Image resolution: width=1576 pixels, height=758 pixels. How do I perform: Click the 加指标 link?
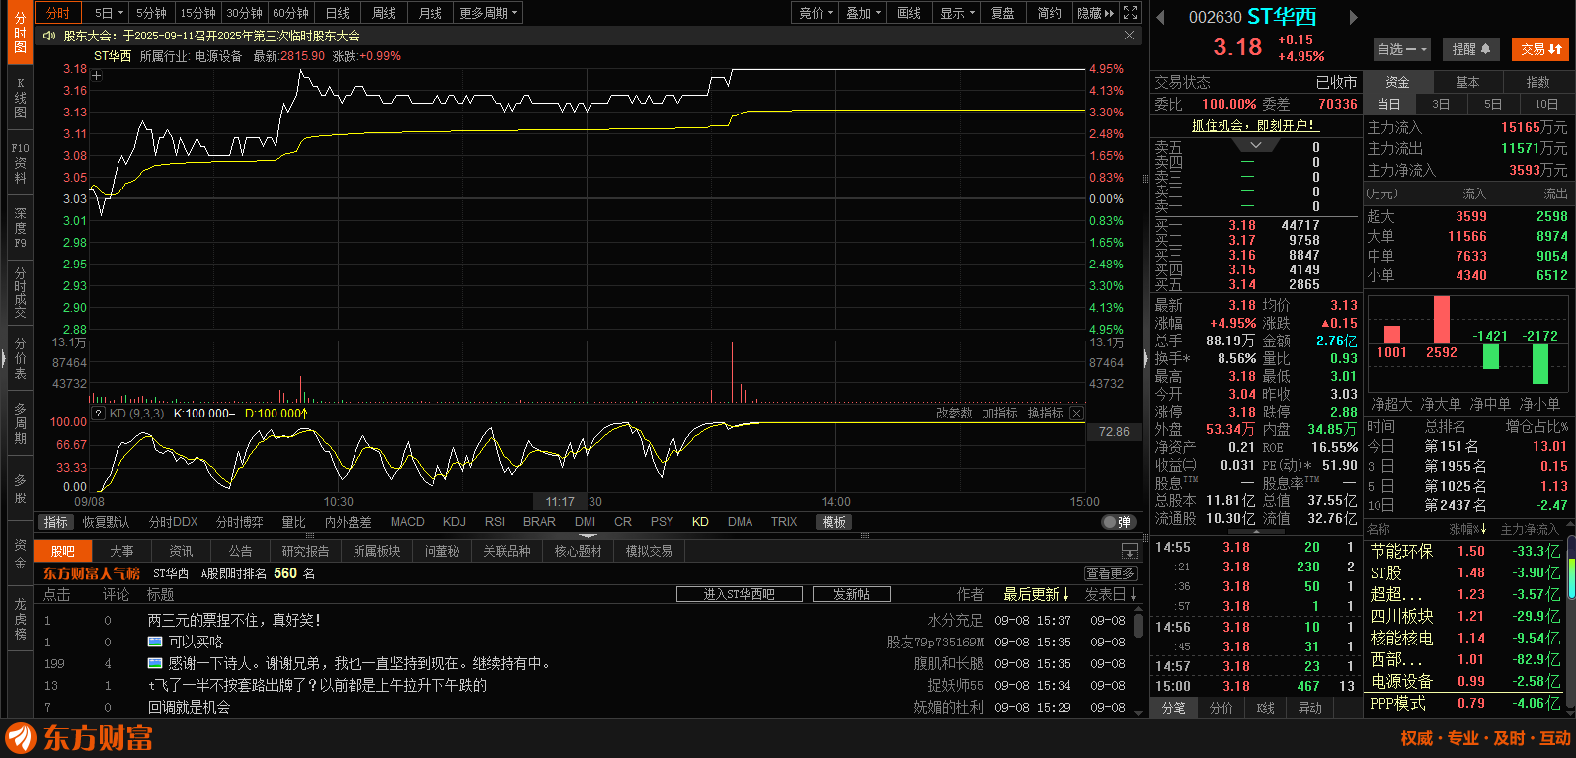pyautogui.click(x=999, y=414)
